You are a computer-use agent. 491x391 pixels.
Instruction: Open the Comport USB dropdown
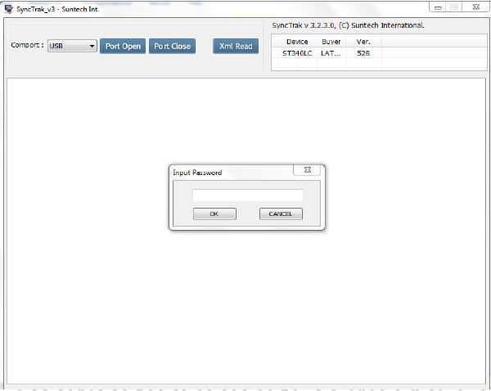pos(72,46)
